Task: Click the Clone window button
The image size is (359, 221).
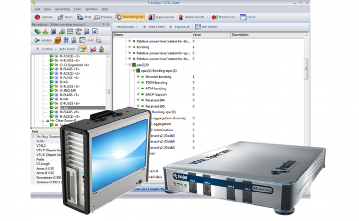Action: pyautogui.click(x=247, y=17)
